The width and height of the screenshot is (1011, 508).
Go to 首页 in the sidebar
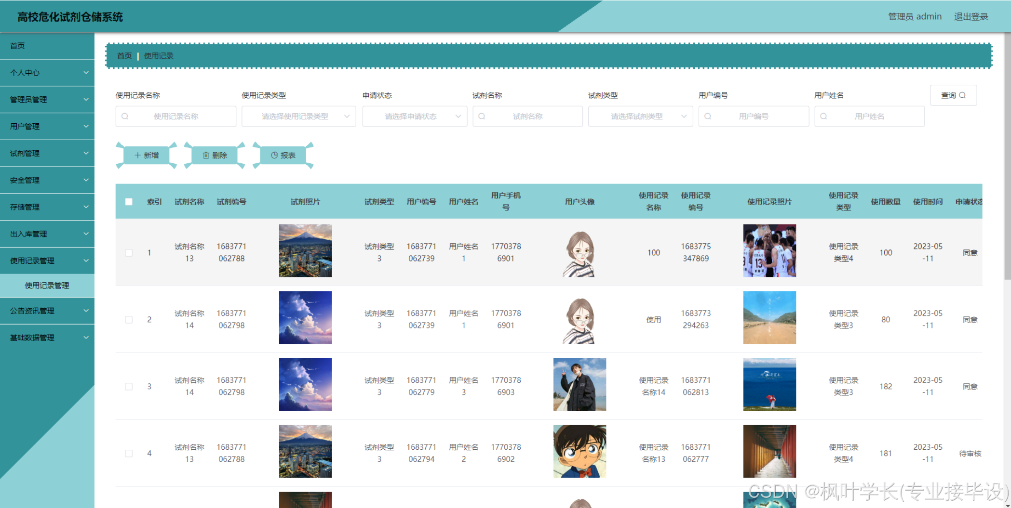point(47,46)
